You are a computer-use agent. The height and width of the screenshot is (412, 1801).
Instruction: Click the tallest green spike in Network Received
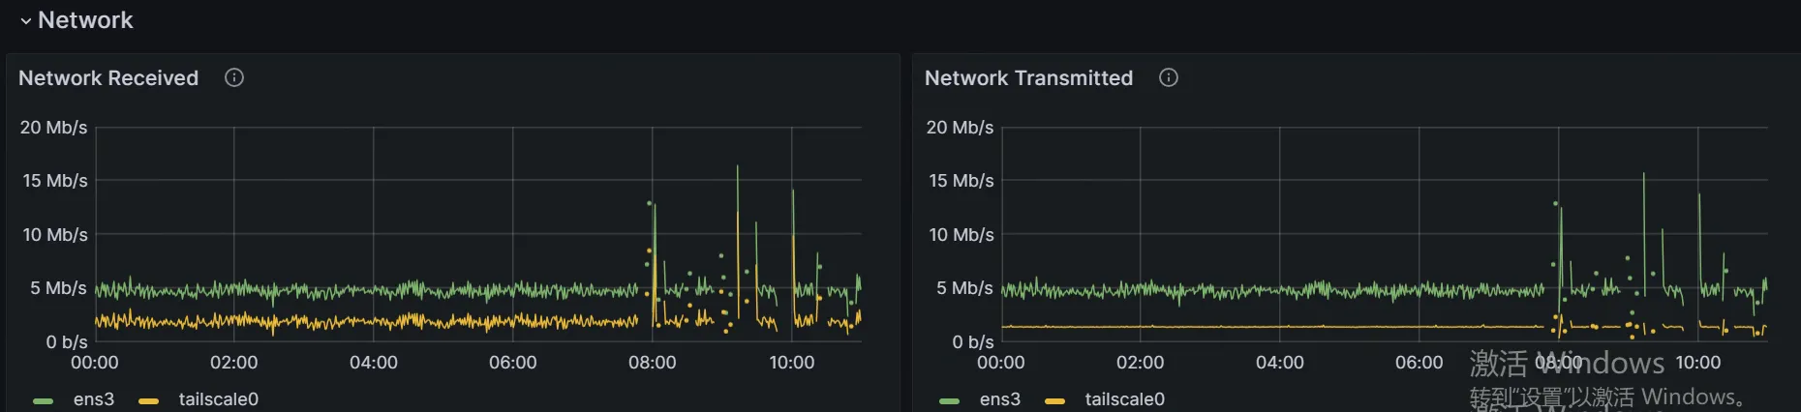coord(738,170)
